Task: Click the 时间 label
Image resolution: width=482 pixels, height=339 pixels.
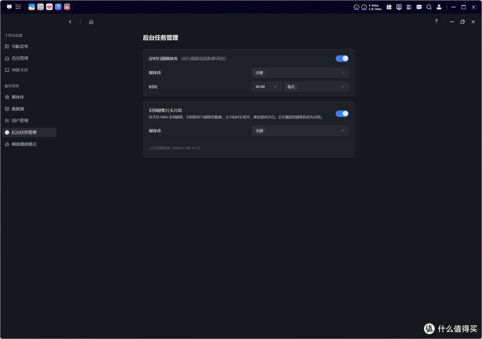Action: point(153,87)
